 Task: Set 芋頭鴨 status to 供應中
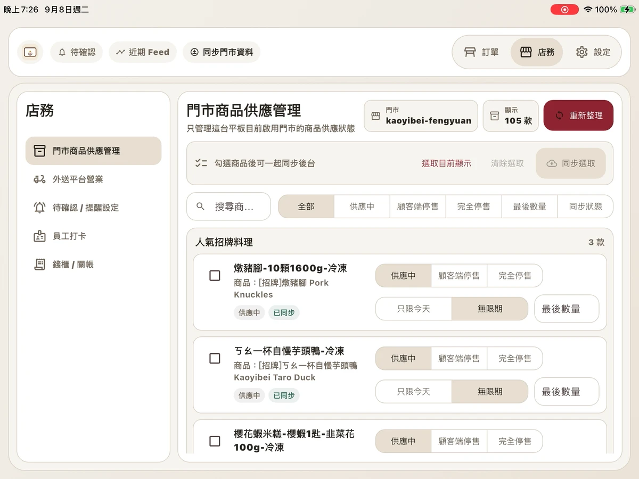[x=403, y=359]
